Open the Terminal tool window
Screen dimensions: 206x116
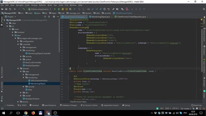[x=34, y=105]
